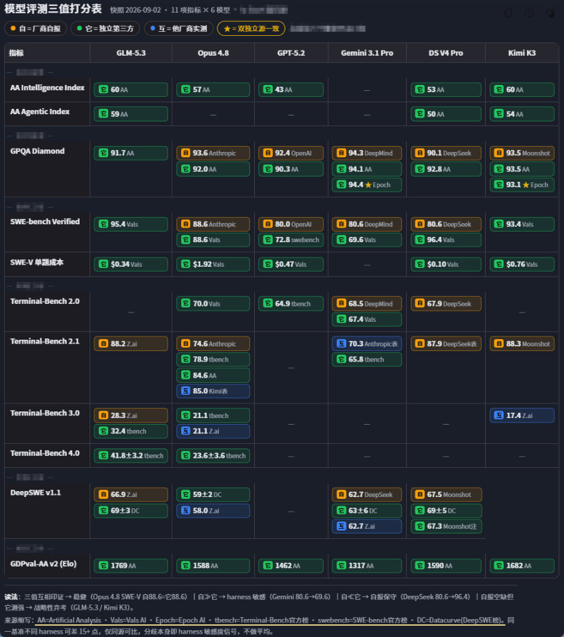The height and width of the screenshot is (637, 564).
Task: Click the Terminal-Bench 2.1 row label
Action: (x=44, y=341)
